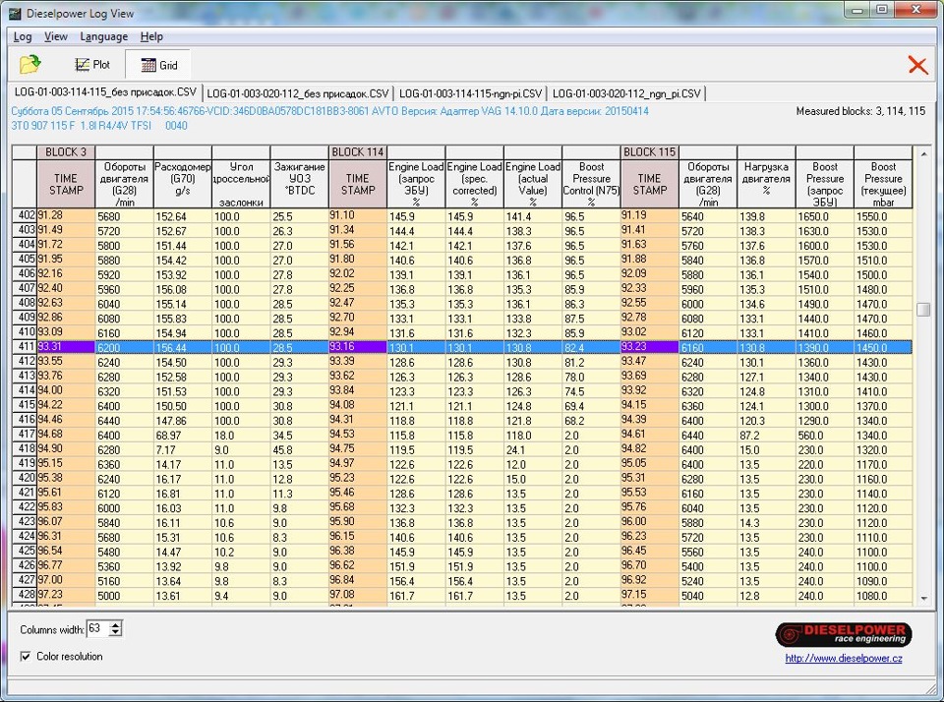Click the Dieselpower app icon in title bar
This screenshot has height=702, width=944.
click(13, 13)
